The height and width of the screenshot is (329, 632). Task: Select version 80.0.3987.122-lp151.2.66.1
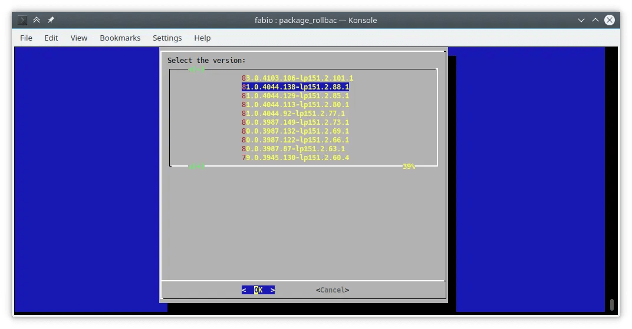coord(295,140)
